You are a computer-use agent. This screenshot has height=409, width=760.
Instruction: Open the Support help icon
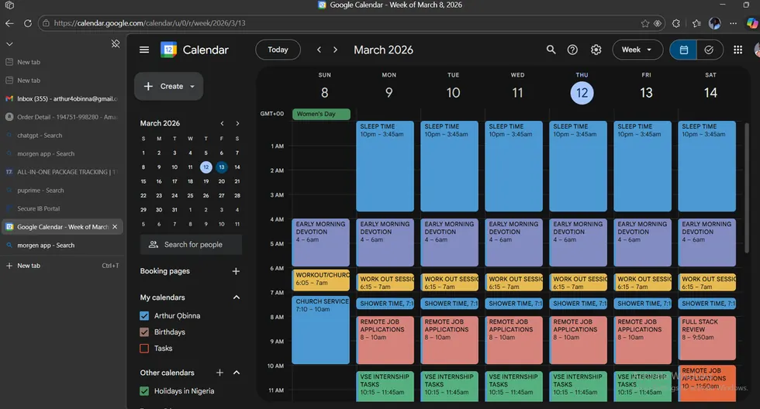(572, 50)
